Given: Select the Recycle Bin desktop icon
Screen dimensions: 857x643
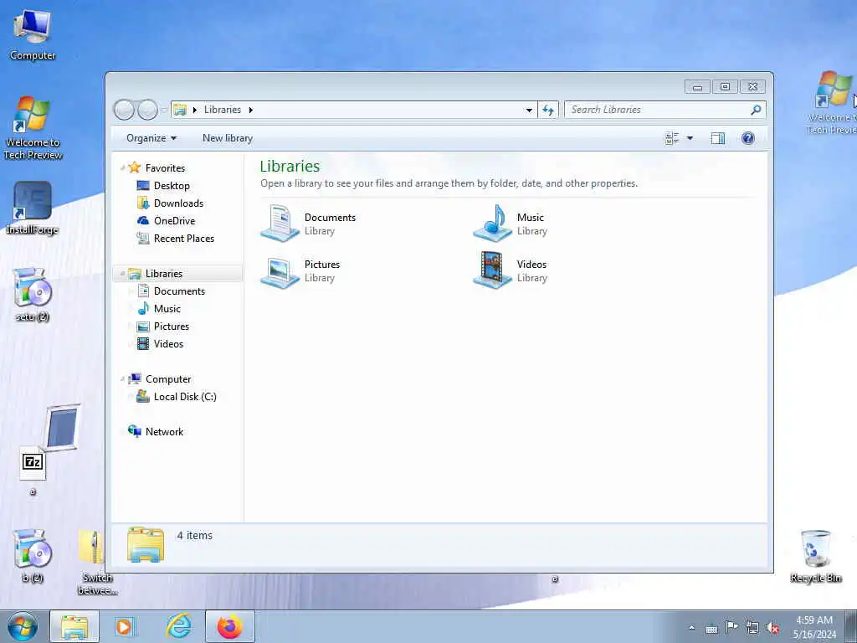Looking at the screenshot, I should [x=815, y=556].
